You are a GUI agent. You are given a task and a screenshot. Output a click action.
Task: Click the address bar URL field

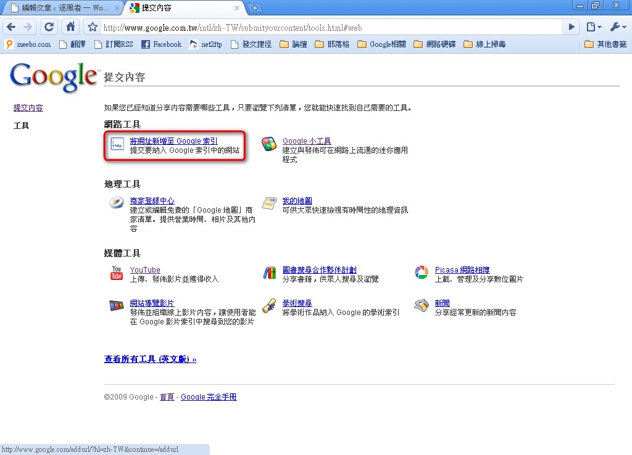pyautogui.click(x=331, y=28)
